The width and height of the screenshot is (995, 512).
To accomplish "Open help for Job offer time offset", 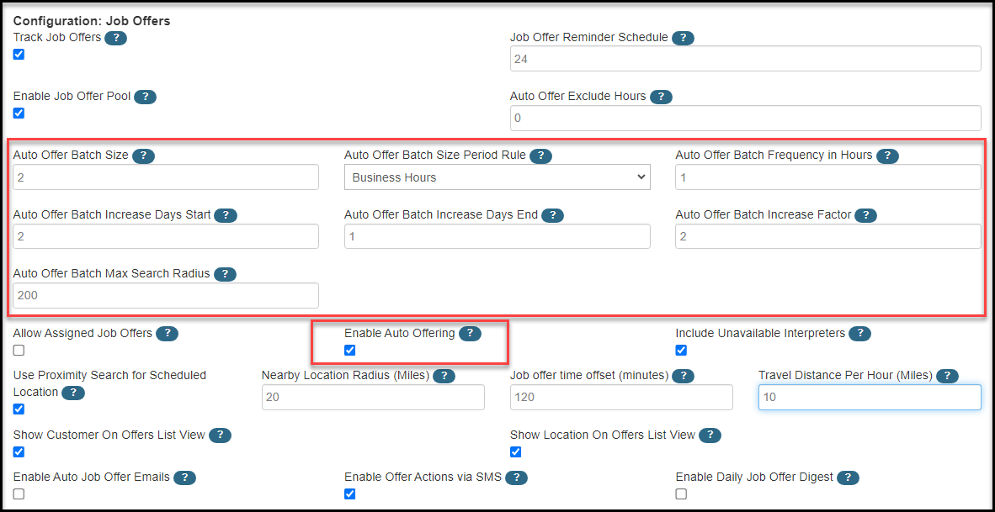I will pos(683,376).
